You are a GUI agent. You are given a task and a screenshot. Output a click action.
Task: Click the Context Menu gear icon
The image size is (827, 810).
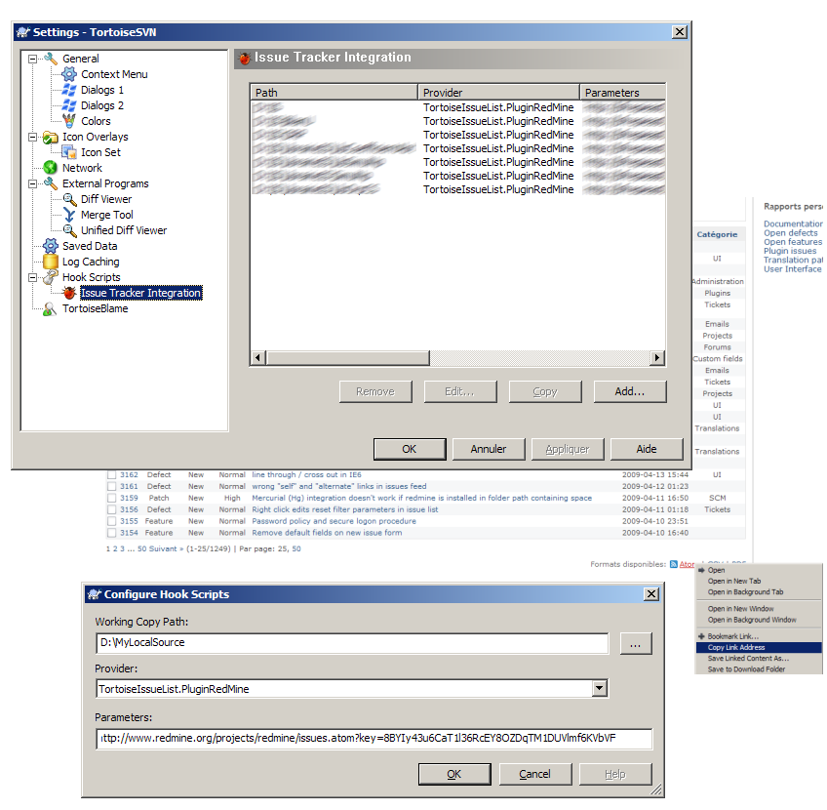69,74
